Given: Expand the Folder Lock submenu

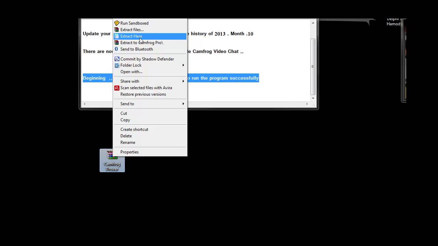Looking at the screenshot, I should (x=150, y=65).
